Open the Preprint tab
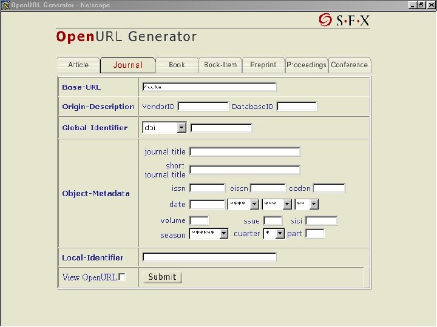The height and width of the screenshot is (327, 437). coord(263,65)
